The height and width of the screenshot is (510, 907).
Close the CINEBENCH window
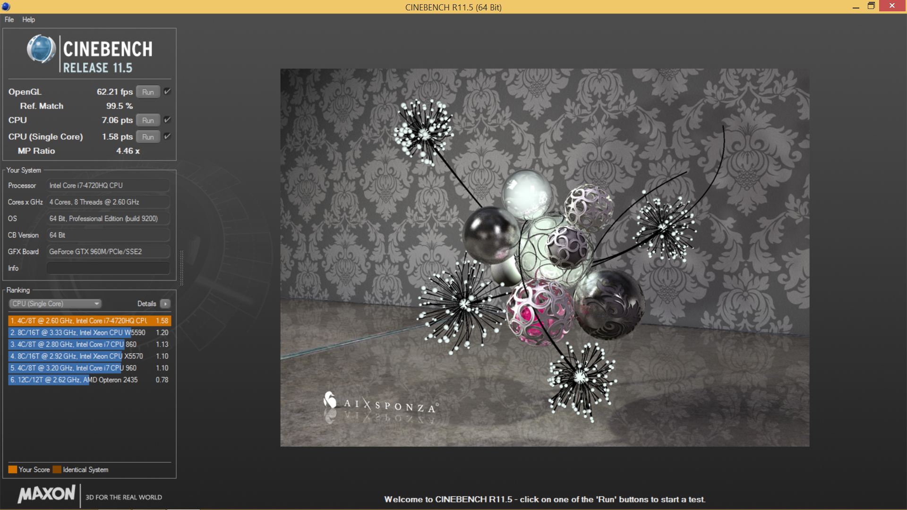click(892, 6)
